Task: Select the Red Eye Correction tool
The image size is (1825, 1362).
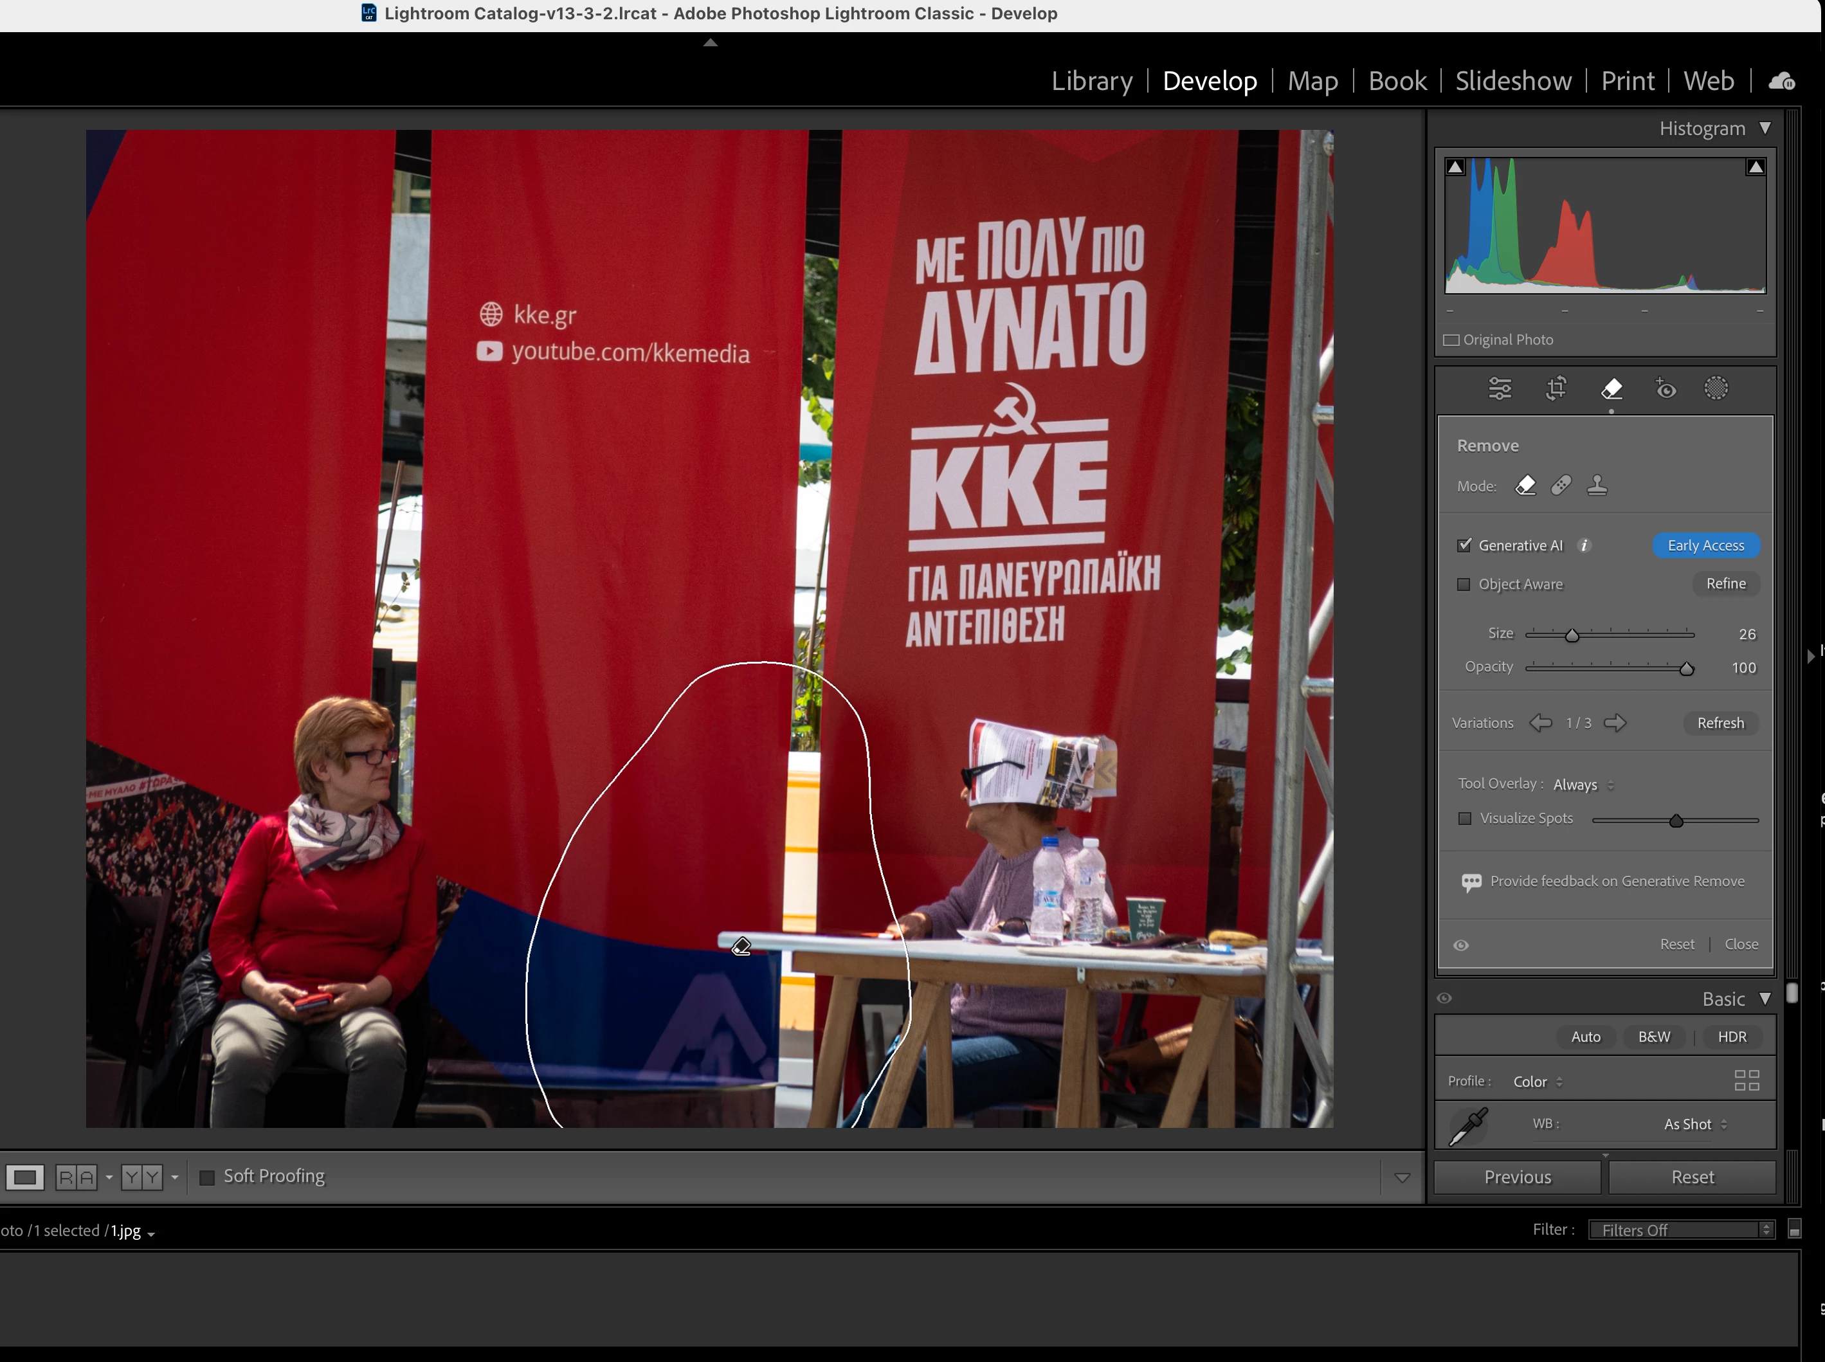Action: 1665,388
